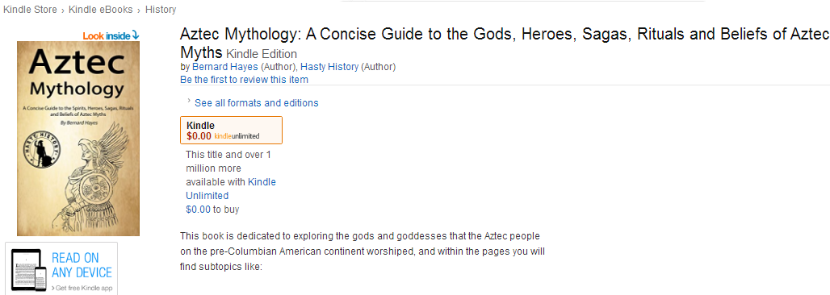
Task: Click the READ ON ANY DEVICE banner
Action: click(61, 268)
